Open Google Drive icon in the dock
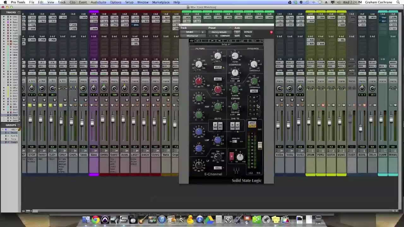Image resolution: width=404 pixels, height=227 pixels. click(x=209, y=219)
